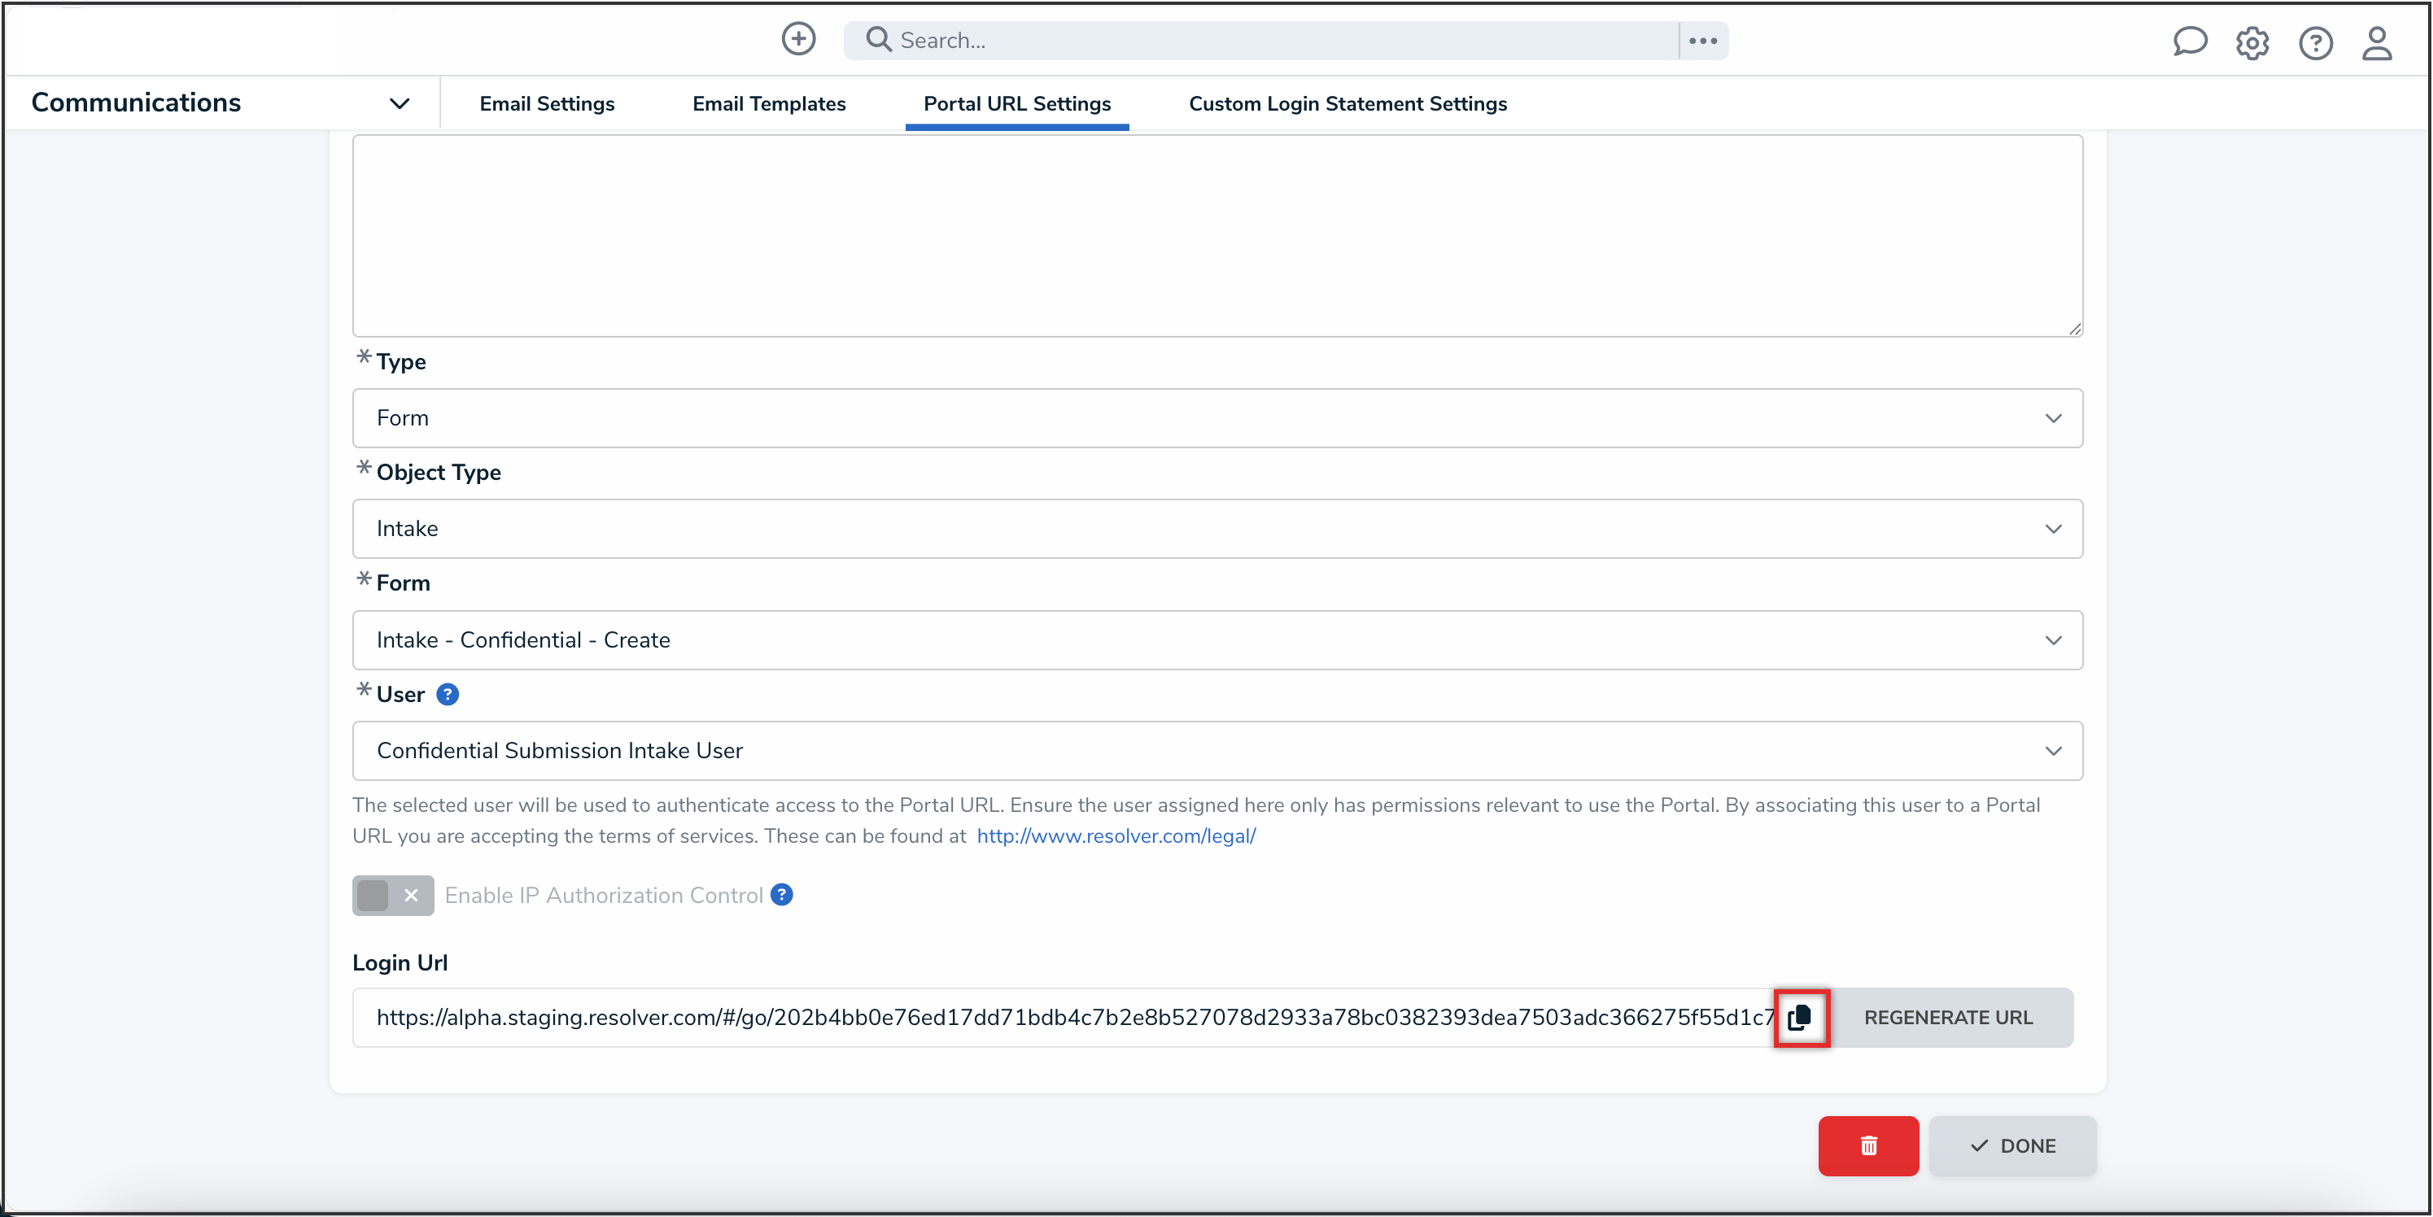Image resolution: width=2433 pixels, height=1217 pixels.
Task: Open search options ellipsis menu
Action: pos(1703,41)
